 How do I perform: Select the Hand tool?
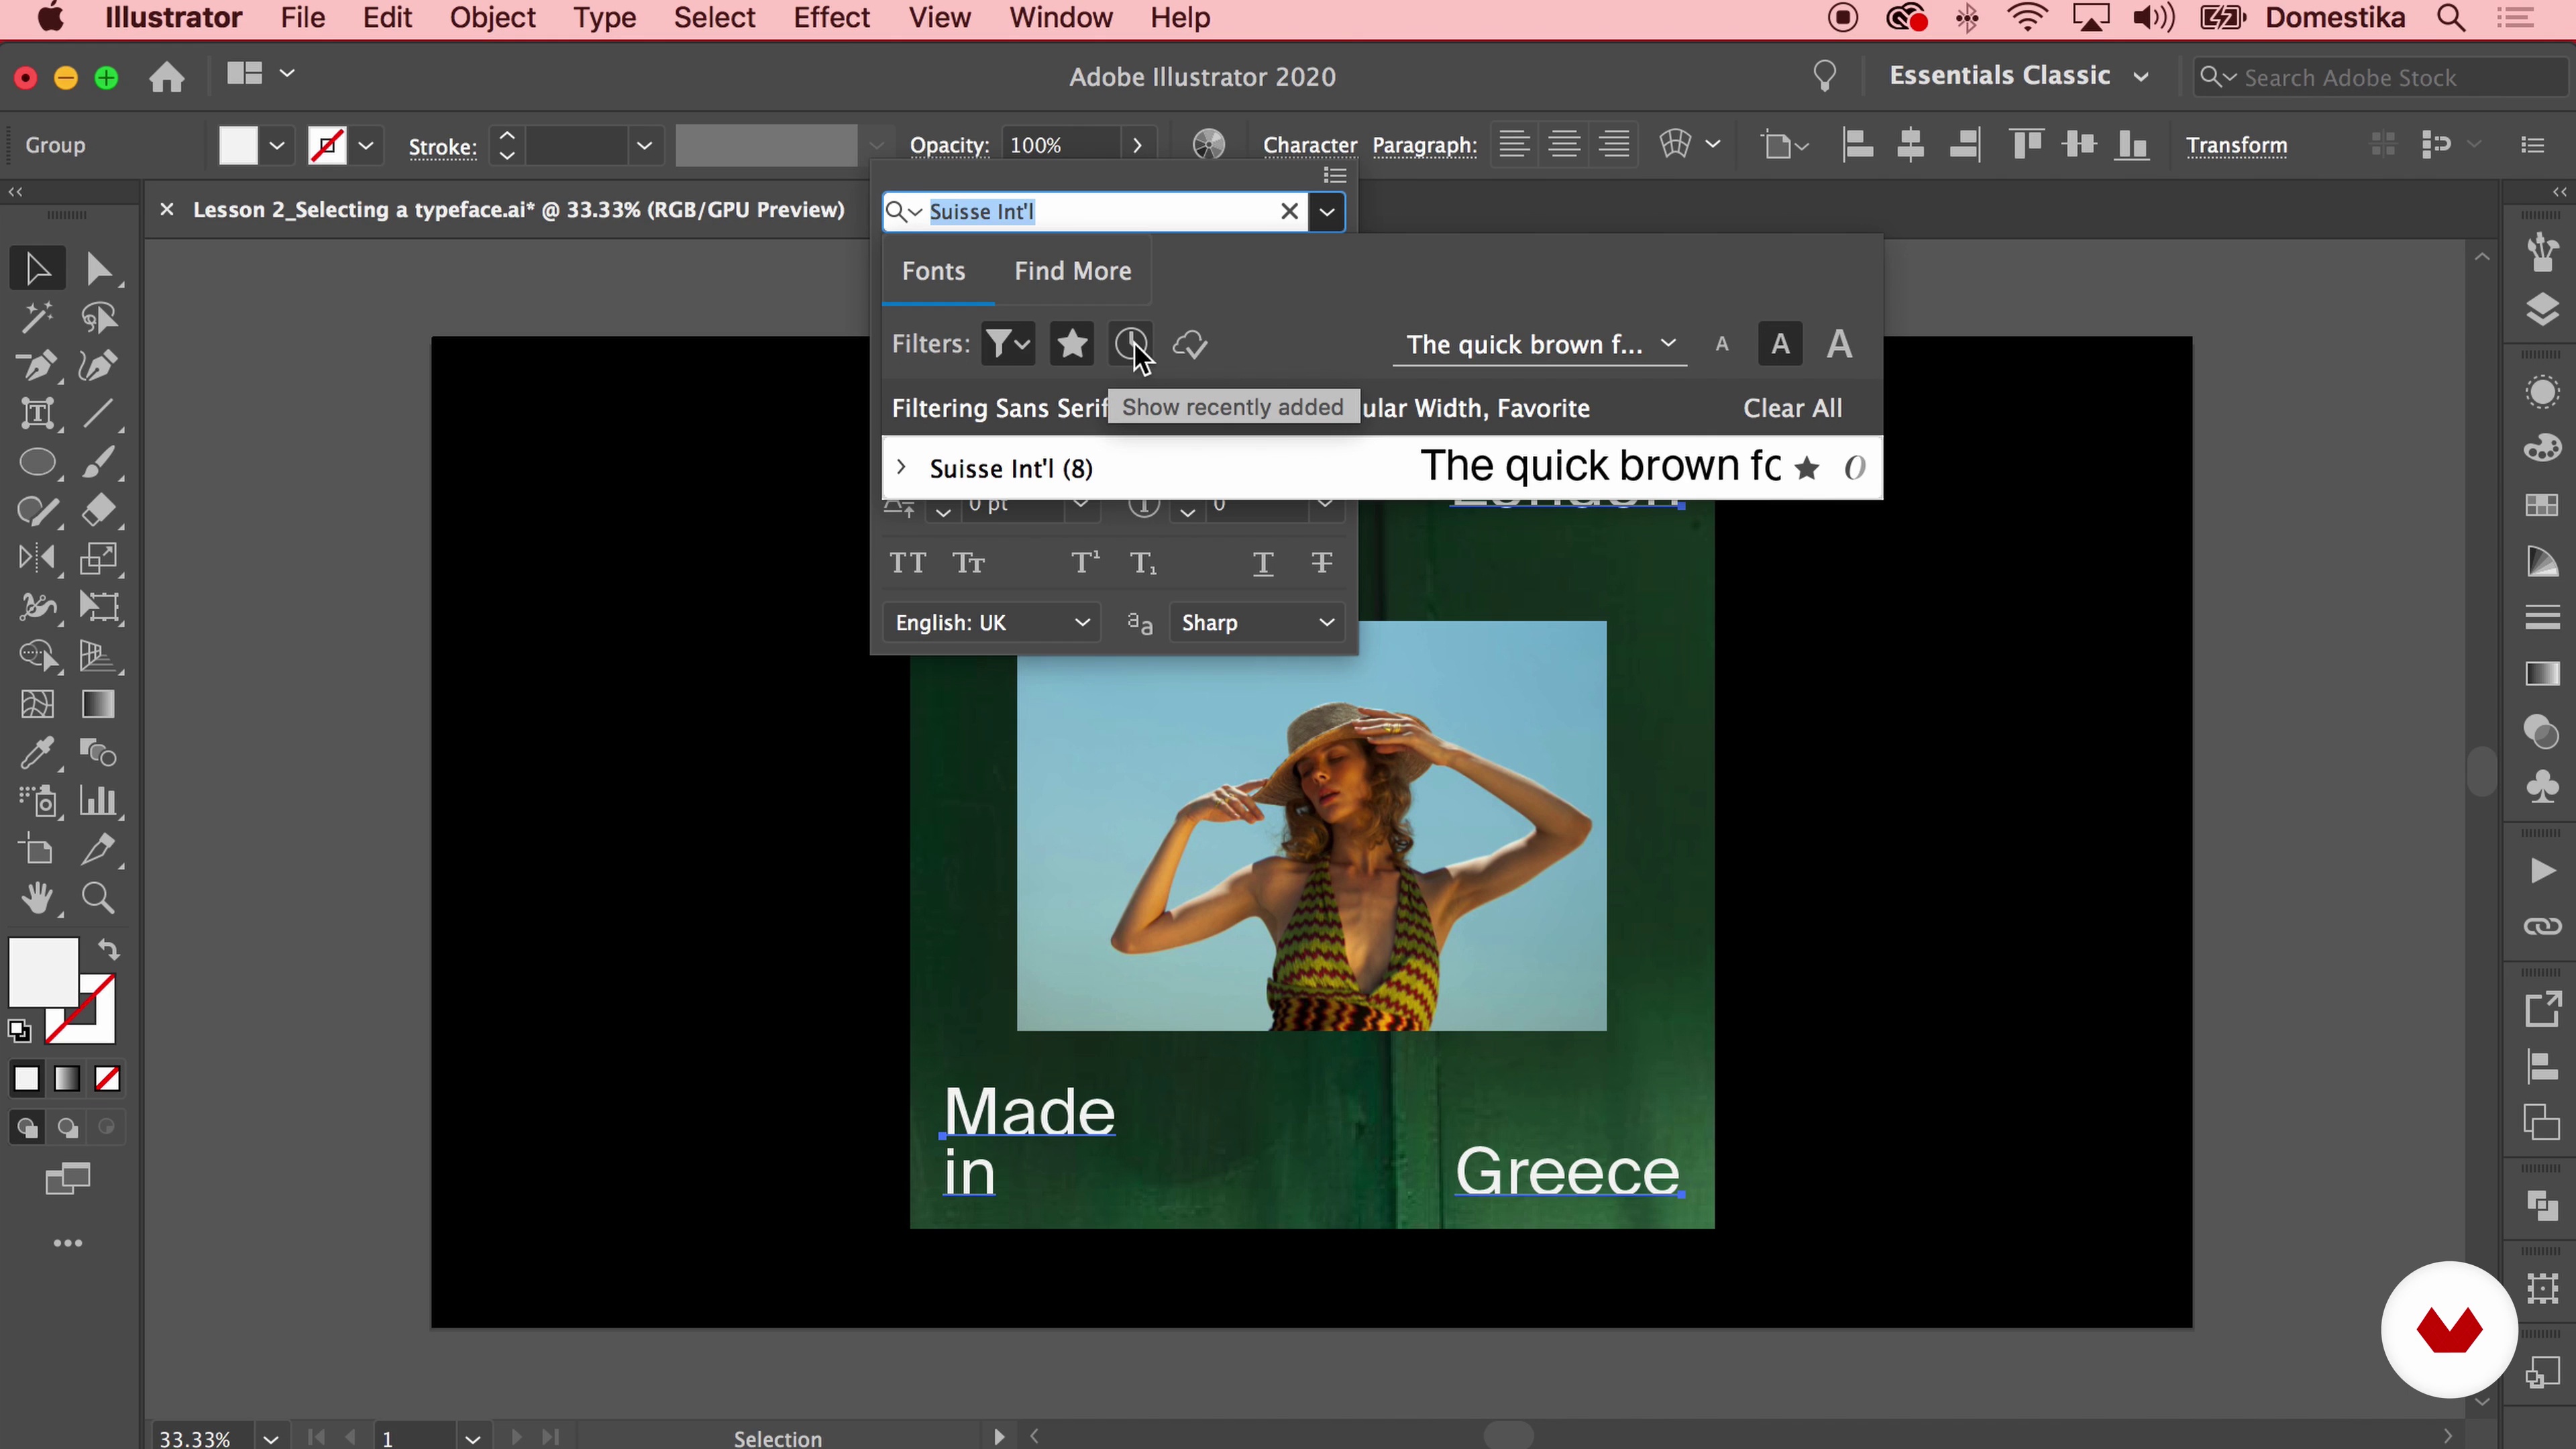[x=37, y=897]
